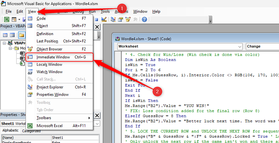Choose Locals Window in View menu
279x143 pixels.
(59, 64)
